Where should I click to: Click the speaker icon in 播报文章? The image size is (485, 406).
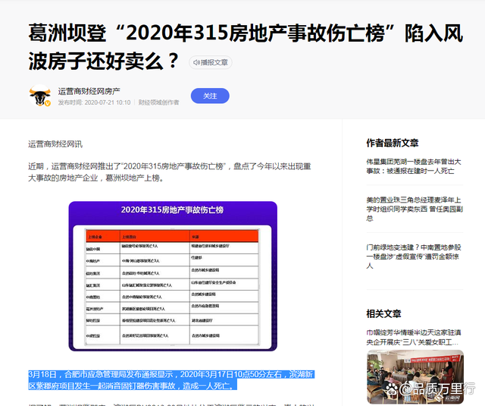point(196,62)
